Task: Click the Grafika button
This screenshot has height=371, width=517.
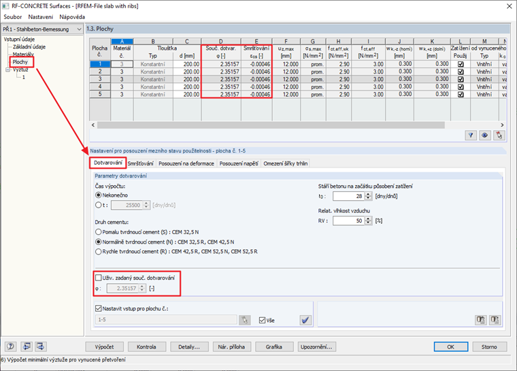Action: 274,347
